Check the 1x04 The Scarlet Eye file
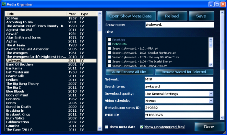This screenshot has width=227, height=135. pyautogui.click(x=110, y=62)
